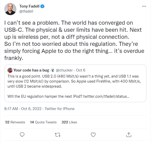The width and height of the screenshot is (151, 143).
Task: View the 52 Retweets list
Action: tap(15, 122)
